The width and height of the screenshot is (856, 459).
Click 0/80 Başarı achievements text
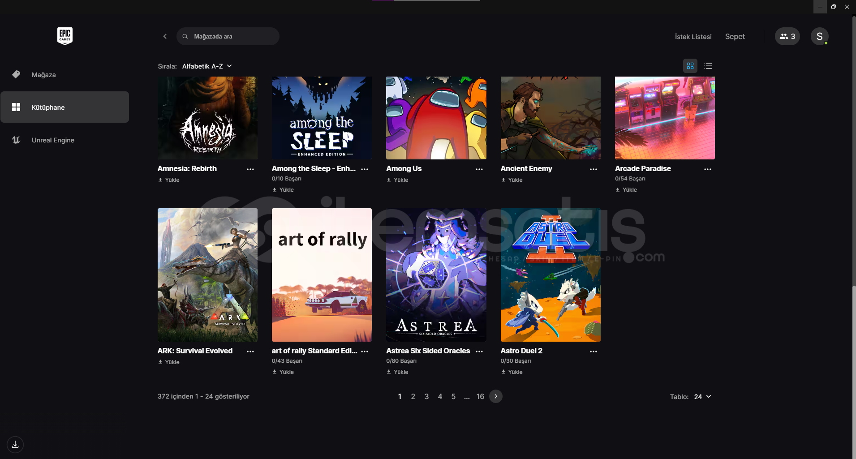[401, 361]
